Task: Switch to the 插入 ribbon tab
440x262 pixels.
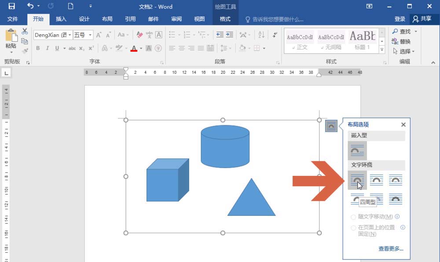Action: click(x=61, y=19)
